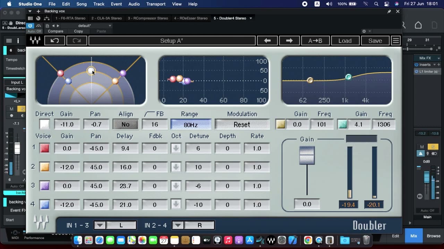
Task: Click Voice 1 Delay 9.4 field
Action: pyautogui.click(x=125, y=148)
